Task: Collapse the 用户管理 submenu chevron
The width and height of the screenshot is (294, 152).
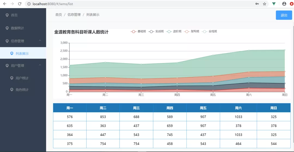Action: (40, 65)
